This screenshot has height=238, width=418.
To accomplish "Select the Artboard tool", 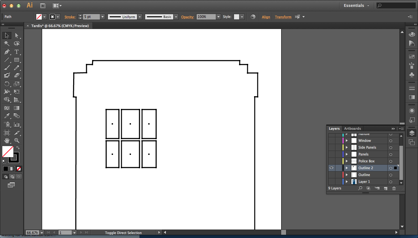I will 7,133.
